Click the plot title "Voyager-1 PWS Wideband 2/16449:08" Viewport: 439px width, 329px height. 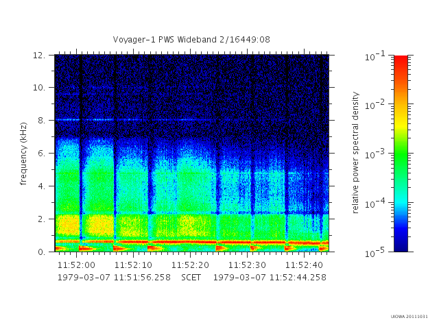tap(191, 40)
